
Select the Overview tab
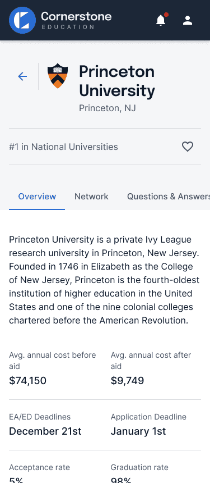37,197
